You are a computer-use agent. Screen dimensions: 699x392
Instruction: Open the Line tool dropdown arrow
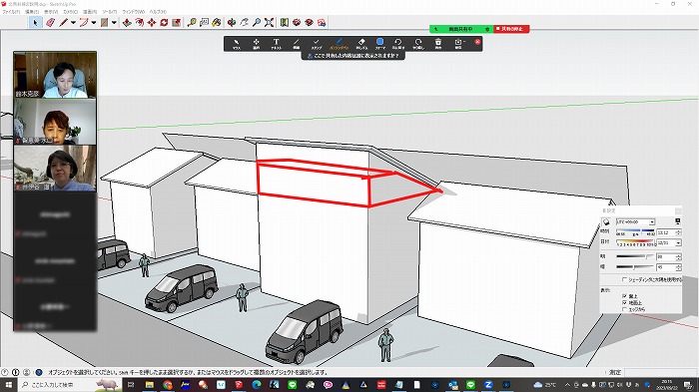[73, 22]
